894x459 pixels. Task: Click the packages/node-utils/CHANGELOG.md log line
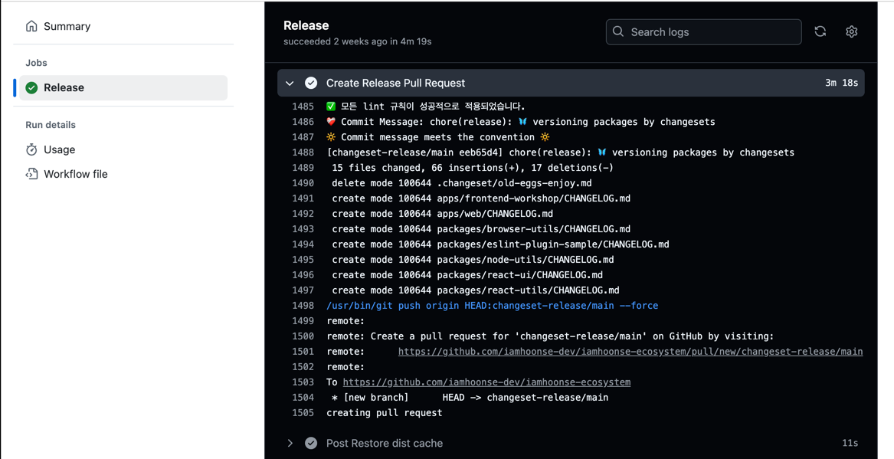click(x=473, y=260)
